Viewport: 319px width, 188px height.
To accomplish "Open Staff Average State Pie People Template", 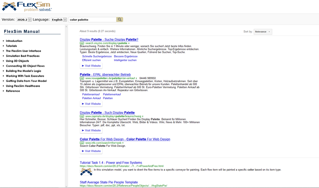I will [x=109, y=182].
